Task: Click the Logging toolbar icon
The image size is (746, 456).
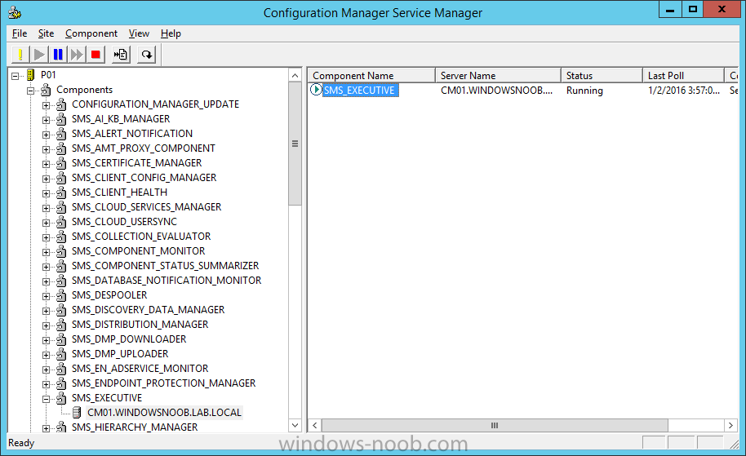Action: click(x=121, y=55)
